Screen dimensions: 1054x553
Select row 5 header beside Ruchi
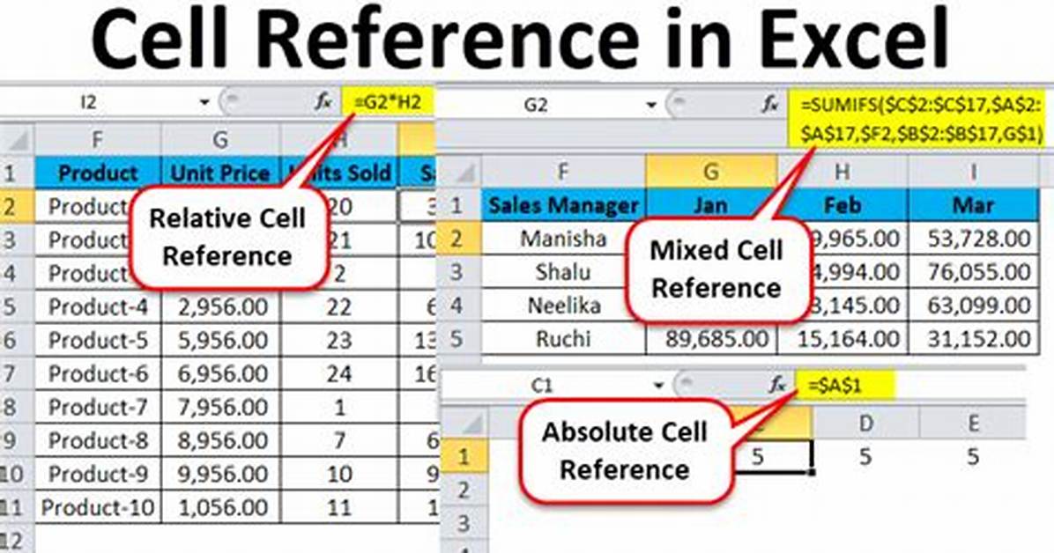coord(459,339)
